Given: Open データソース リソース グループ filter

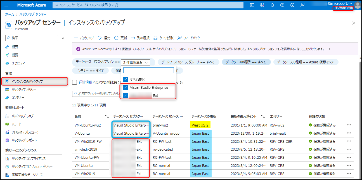Looking at the screenshot, I should (x=188, y=62).
